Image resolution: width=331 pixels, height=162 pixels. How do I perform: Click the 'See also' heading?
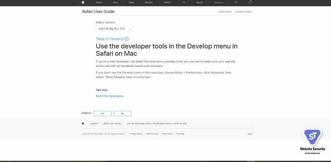101,90
